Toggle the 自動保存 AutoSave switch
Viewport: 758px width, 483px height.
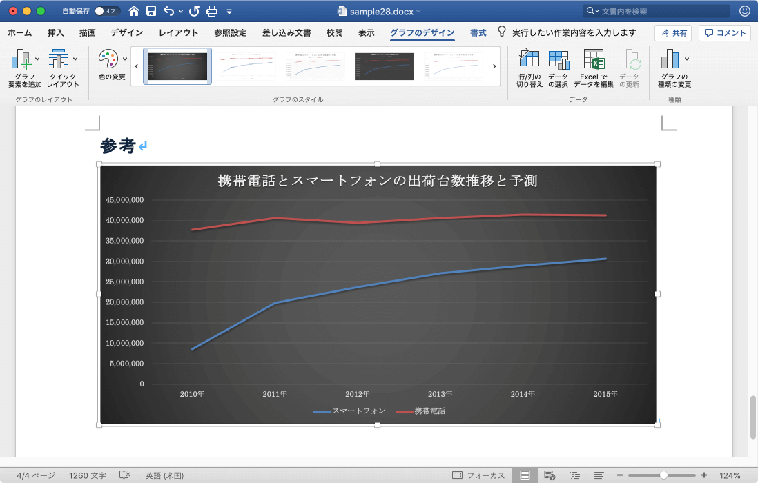click(107, 11)
